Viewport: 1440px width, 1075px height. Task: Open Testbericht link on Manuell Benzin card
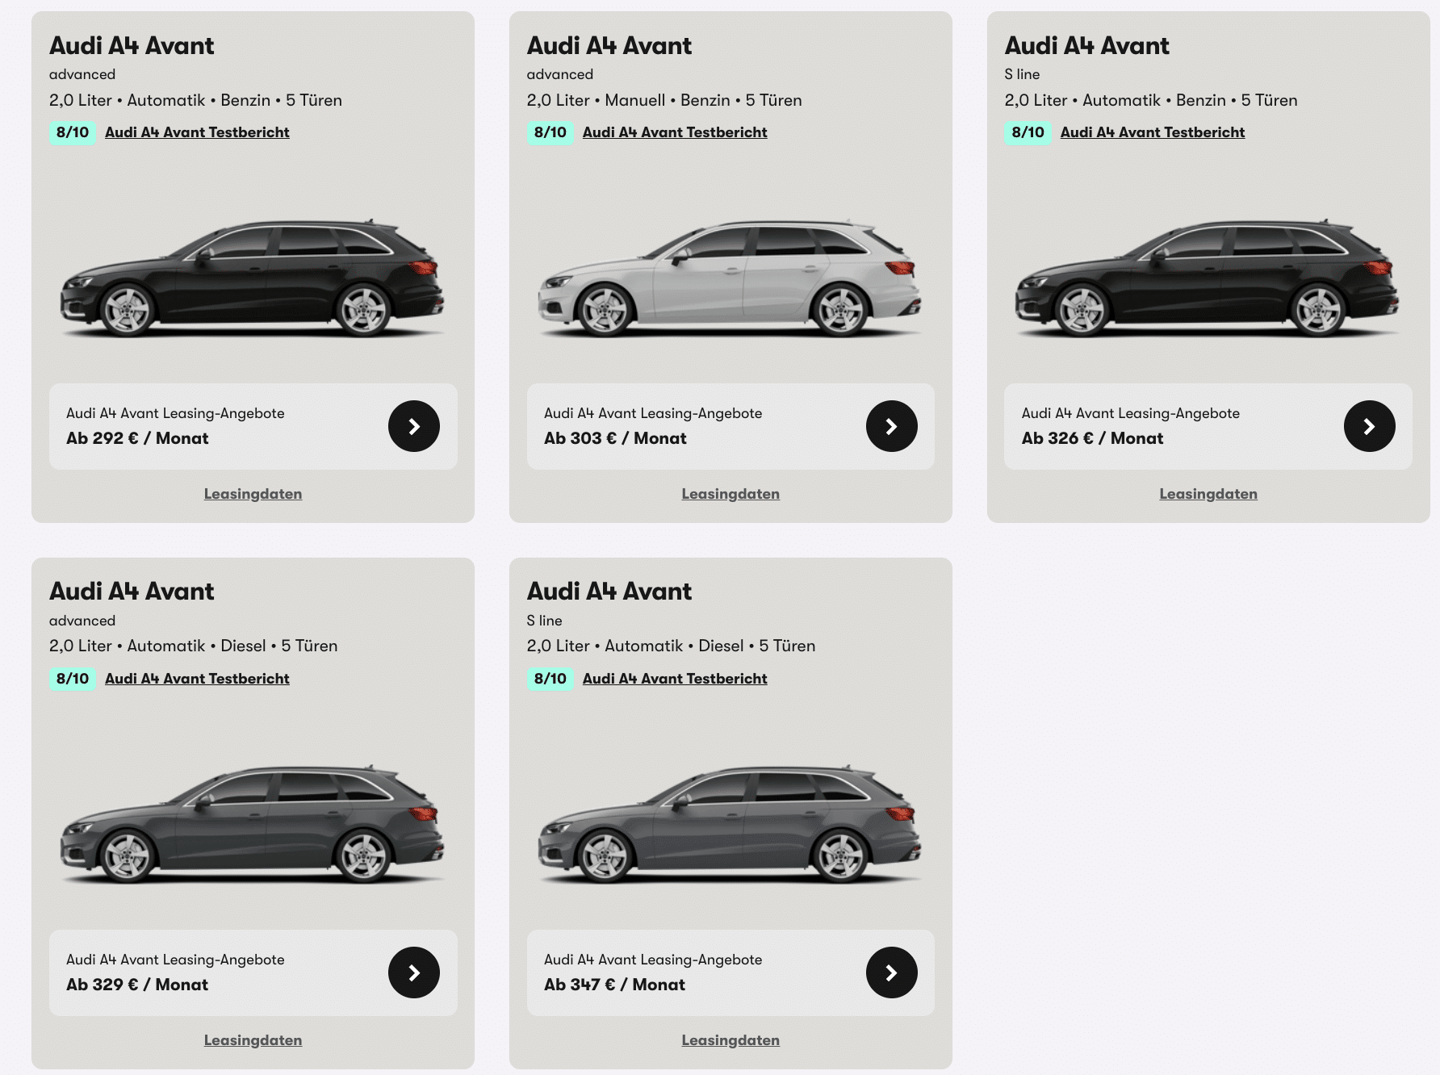click(x=675, y=132)
